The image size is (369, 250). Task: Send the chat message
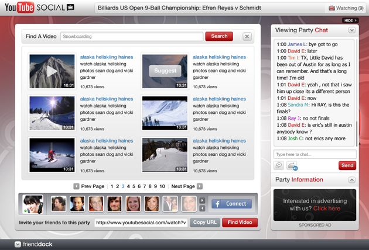point(347,165)
